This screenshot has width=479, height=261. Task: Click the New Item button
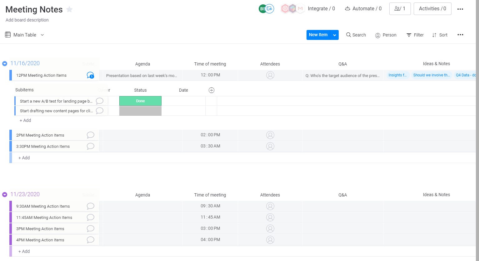318,35
